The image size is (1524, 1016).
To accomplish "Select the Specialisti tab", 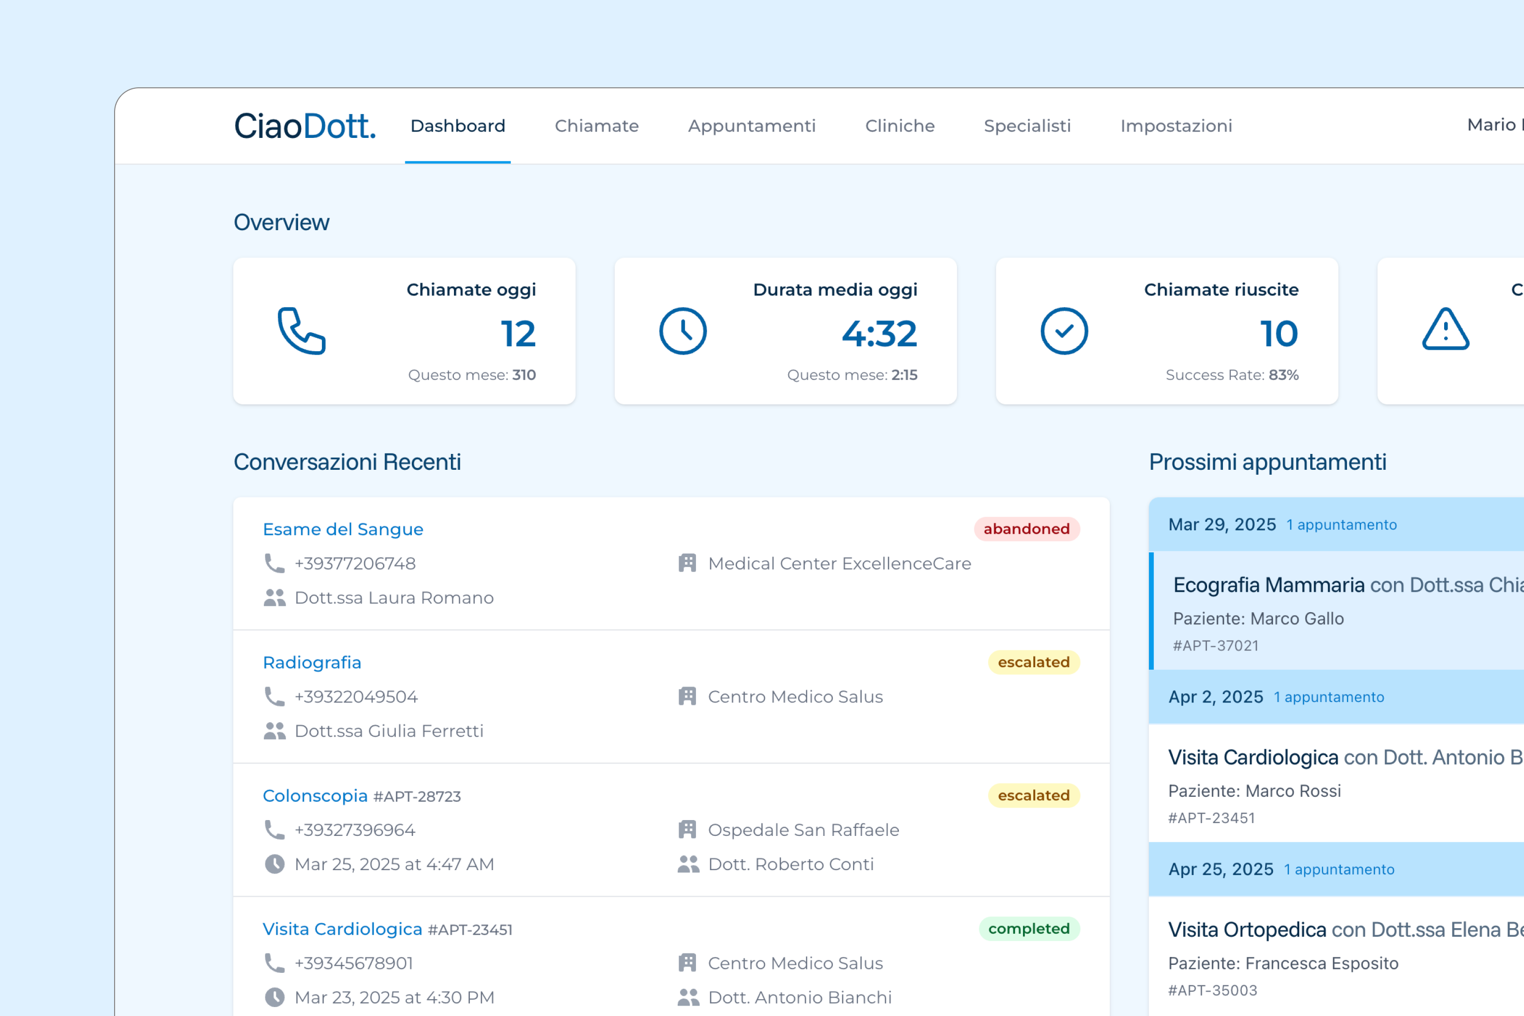I will [1027, 126].
